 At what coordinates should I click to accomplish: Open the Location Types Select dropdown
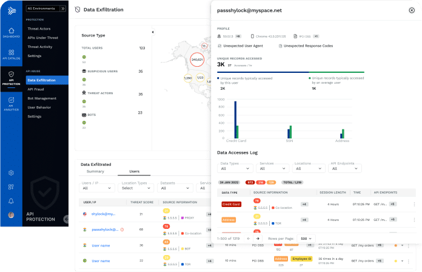pyautogui.click(x=137, y=188)
